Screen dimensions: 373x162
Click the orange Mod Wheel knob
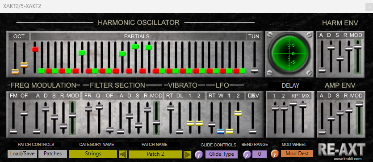pos(275,154)
